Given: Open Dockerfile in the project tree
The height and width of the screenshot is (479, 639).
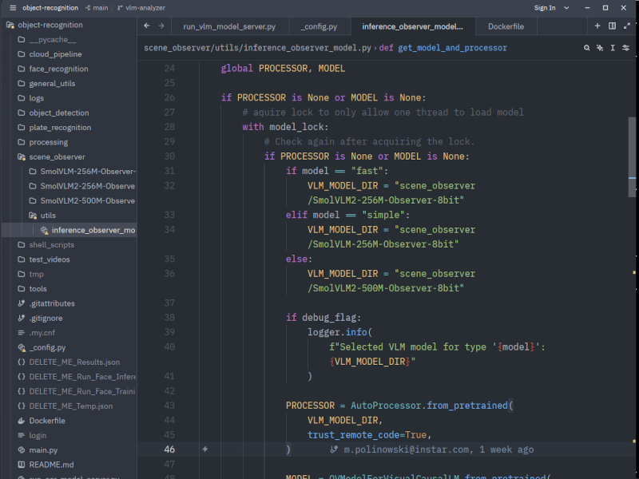Looking at the screenshot, I should point(69,421).
